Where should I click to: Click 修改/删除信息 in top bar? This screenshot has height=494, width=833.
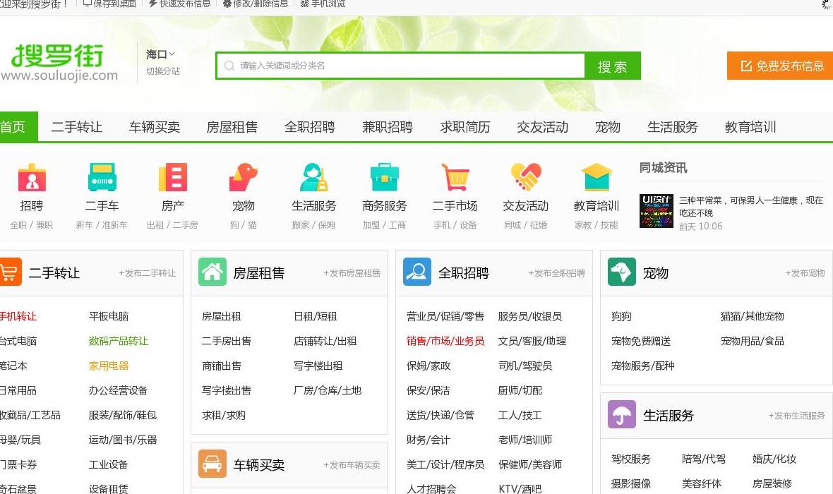[256, 4]
